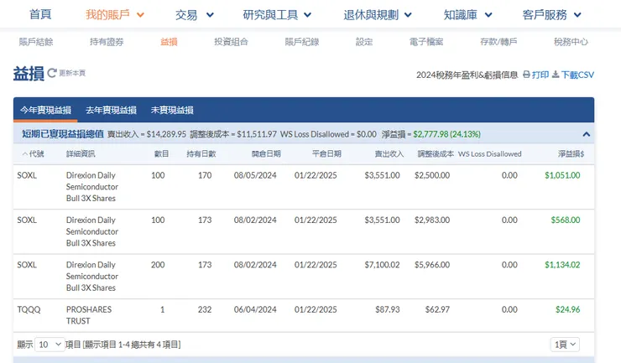Expand the 退休與規劃 navigation menu
621x363 pixels.
(x=378, y=15)
